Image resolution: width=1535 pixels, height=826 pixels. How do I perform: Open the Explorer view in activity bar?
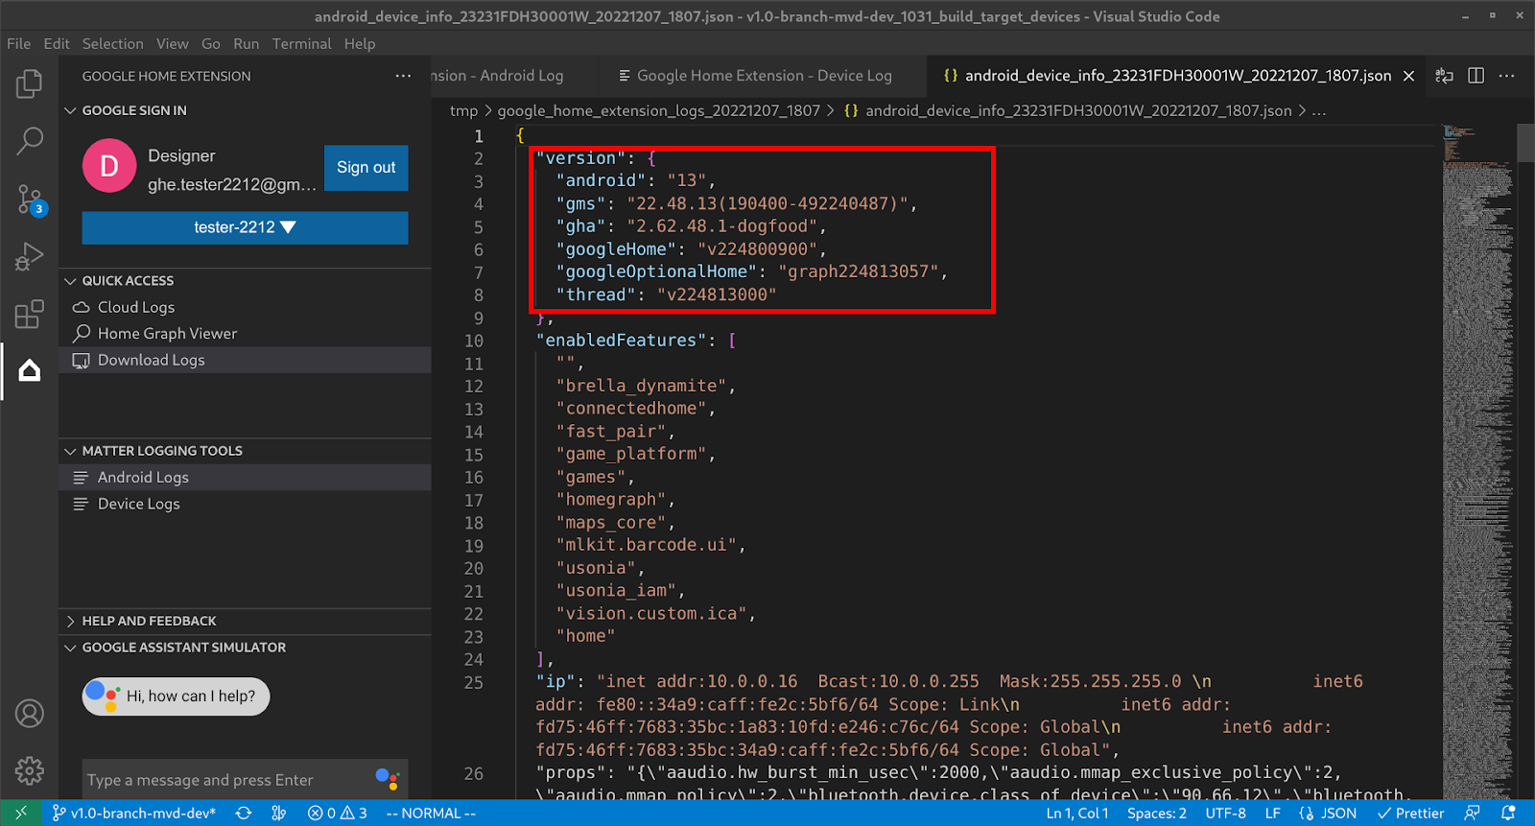[x=29, y=84]
